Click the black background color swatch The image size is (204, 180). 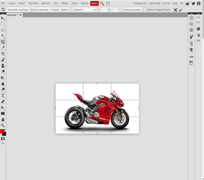point(4,134)
